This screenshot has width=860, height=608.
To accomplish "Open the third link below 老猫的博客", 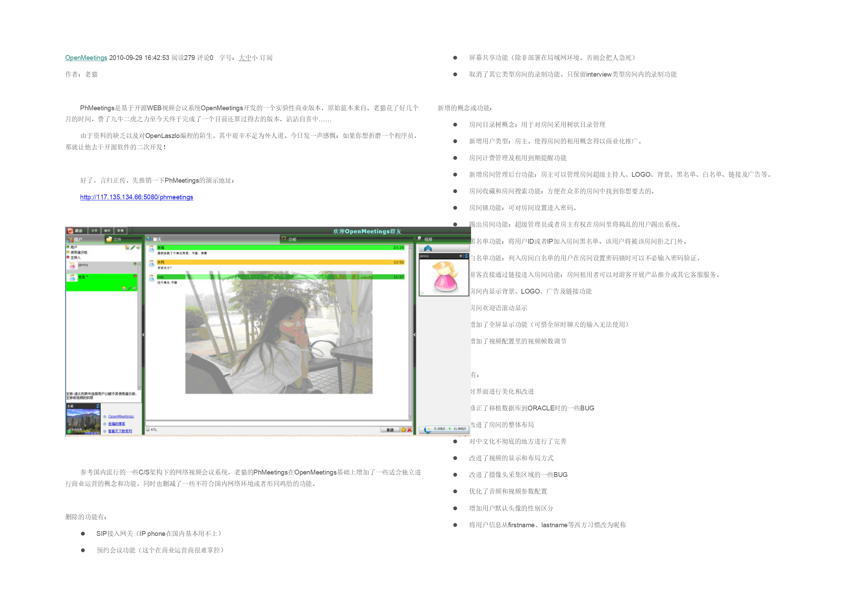I will pos(120,431).
